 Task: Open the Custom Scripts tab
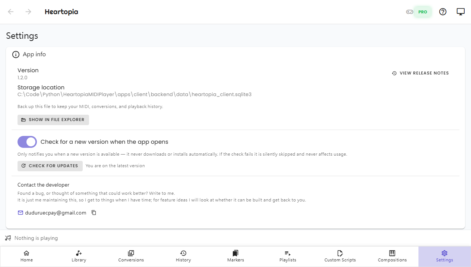(340, 257)
